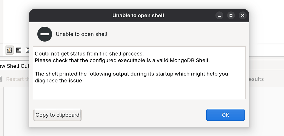Select the lightning-bolt icon in background toolbar
Image resolution: width=284 pixels, height=136 pixels.
(9, 50)
